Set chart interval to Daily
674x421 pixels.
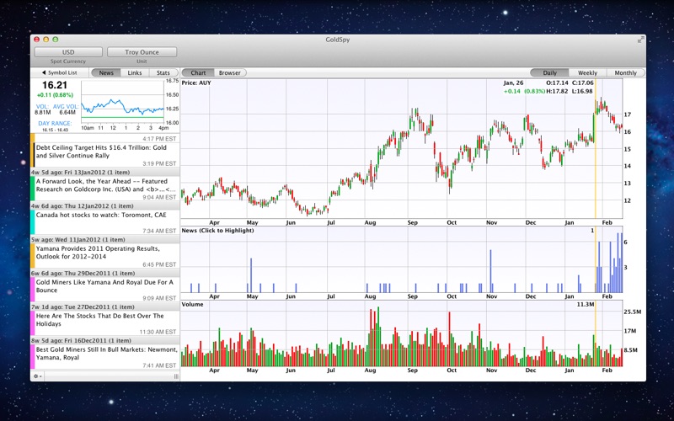click(549, 72)
